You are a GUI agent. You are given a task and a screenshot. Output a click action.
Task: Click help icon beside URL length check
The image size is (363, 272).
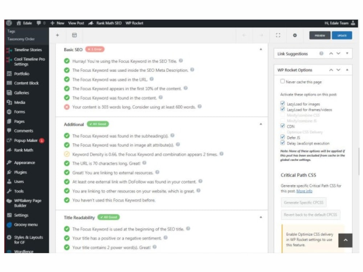[144, 163]
